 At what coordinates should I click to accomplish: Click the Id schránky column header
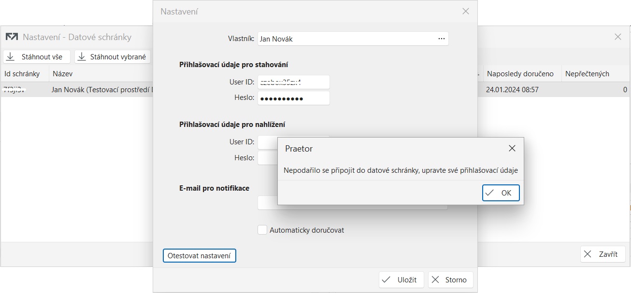pos(22,74)
